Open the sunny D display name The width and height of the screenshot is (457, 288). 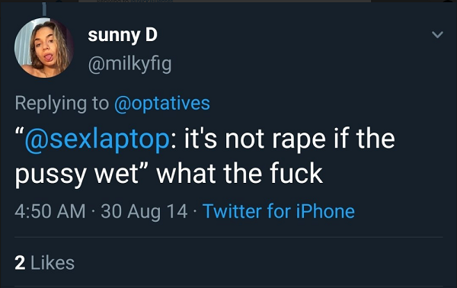tap(123, 36)
